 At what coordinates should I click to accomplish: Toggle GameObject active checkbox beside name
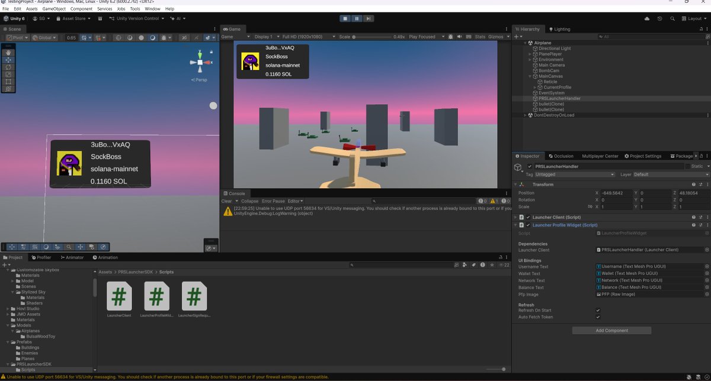(530, 167)
